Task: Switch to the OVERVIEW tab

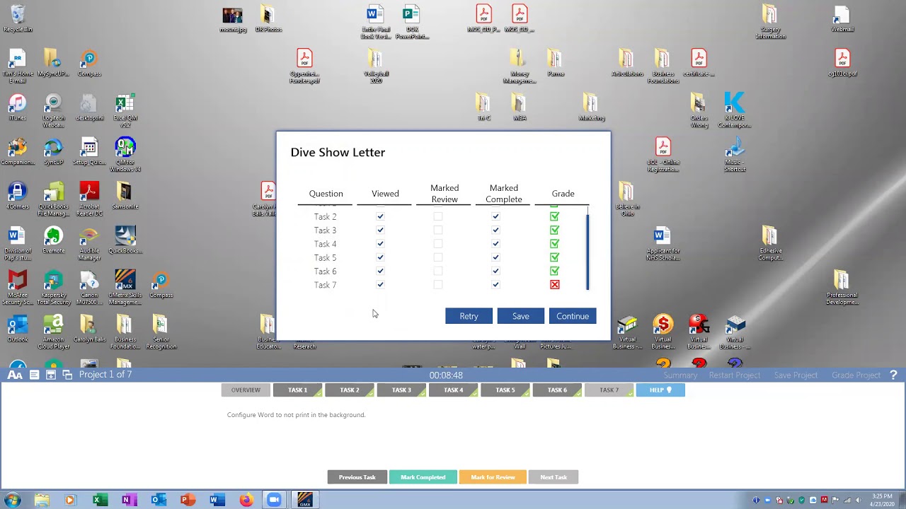Action: tap(246, 390)
